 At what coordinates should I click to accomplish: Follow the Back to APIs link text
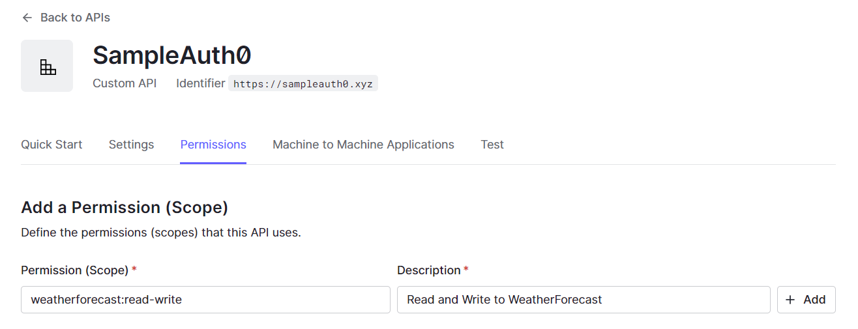click(x=75, y=18)
